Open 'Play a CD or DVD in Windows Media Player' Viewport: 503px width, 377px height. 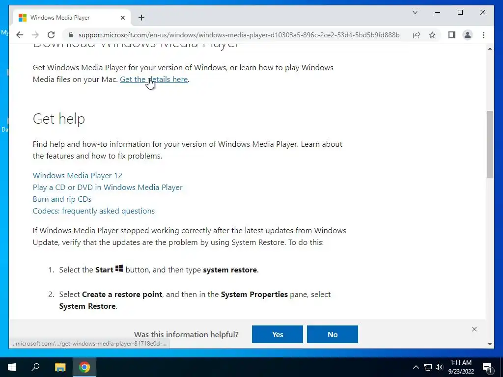click(108, 187)
